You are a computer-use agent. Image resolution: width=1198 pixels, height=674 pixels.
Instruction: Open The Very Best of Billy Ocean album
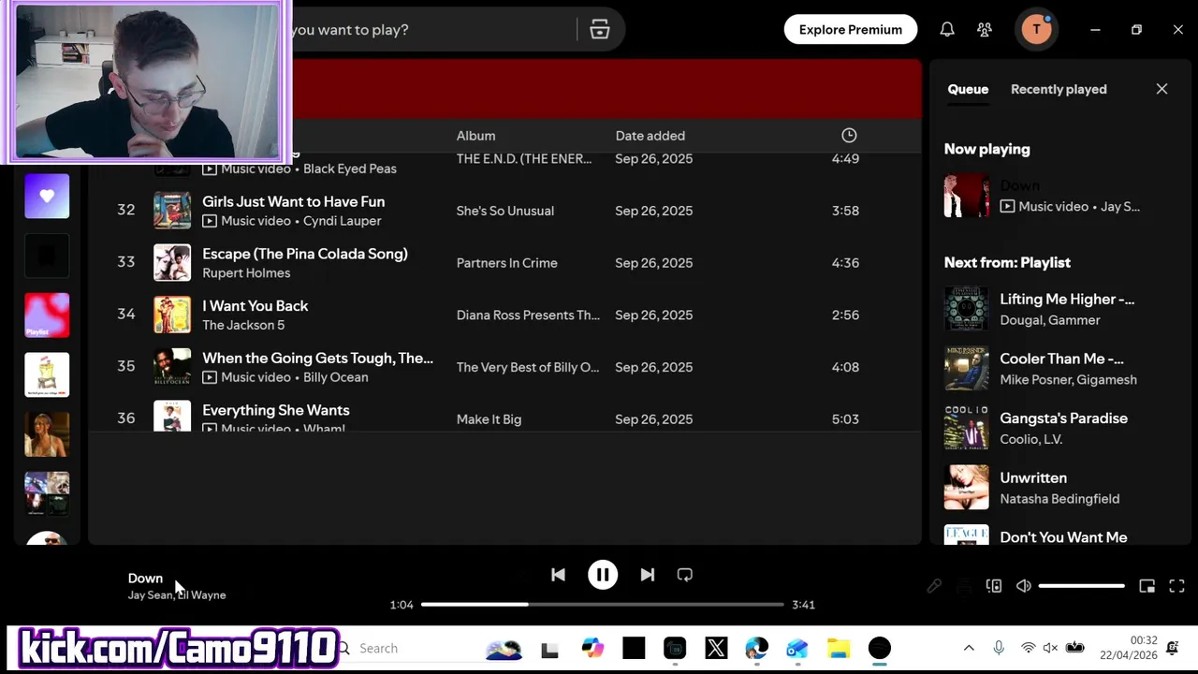528,367
